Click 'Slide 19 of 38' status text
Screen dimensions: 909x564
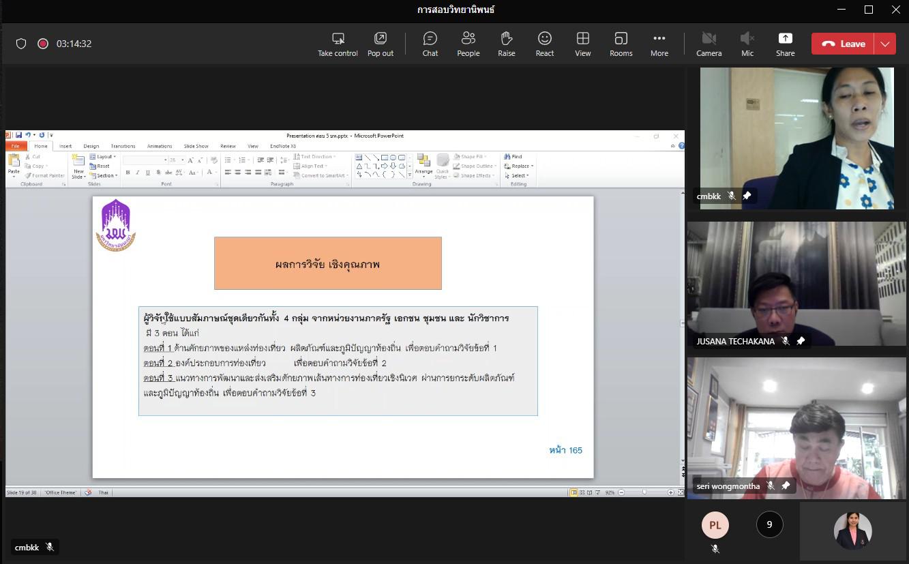click(x=21, y=492)
